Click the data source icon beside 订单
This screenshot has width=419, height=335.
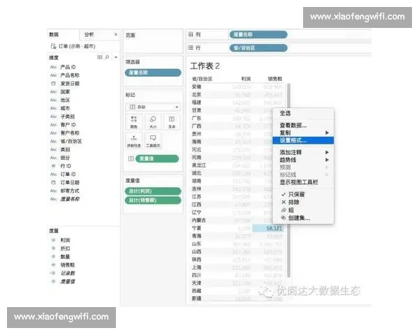(53, 46)
